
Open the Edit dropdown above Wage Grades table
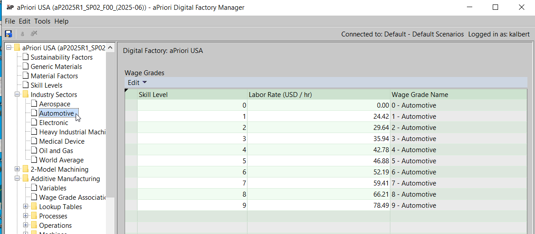137,82
